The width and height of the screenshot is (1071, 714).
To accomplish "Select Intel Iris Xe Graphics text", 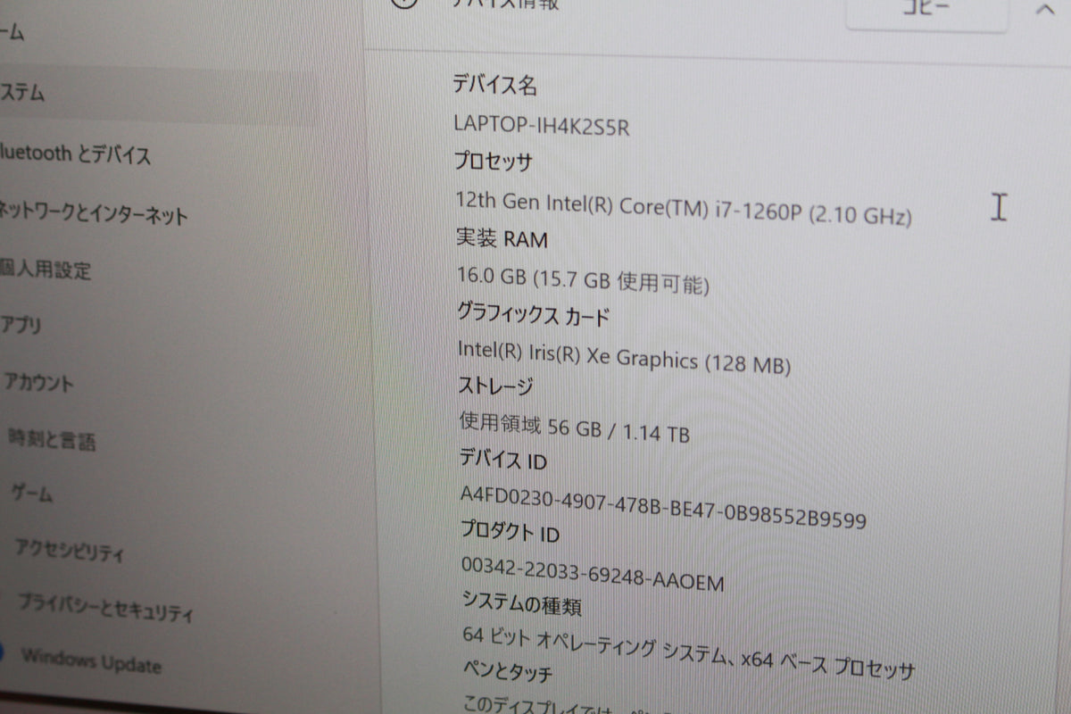I will 624,355.
